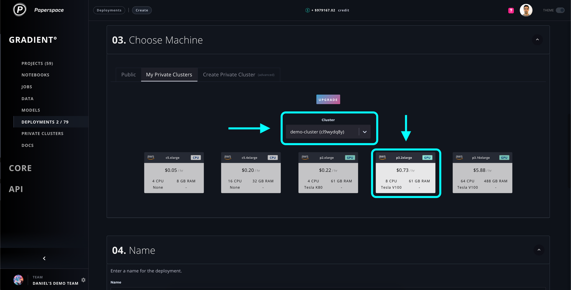Open the GRADIENT° section heading
Viewport: 571px width, 290px height.
click(x=33, y=40)
